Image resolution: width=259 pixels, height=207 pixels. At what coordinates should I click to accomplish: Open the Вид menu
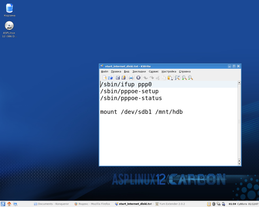127,72
